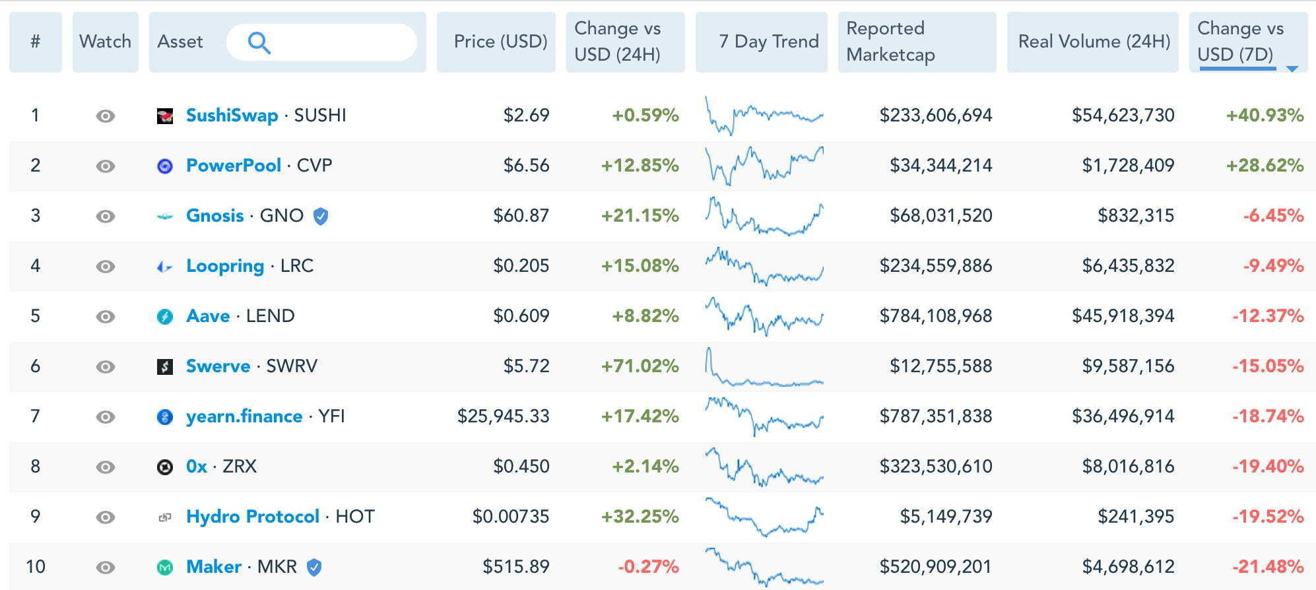Click the 0x ZRX logo icon

click(164, 467)
